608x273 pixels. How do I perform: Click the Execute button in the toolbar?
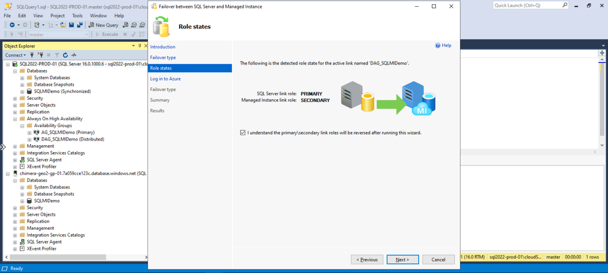pos(107,35)
